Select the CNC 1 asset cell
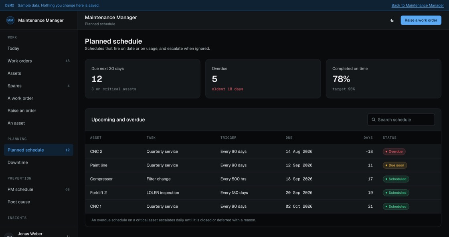This screenshot has height=237, width=449. [x=96, y=207]
